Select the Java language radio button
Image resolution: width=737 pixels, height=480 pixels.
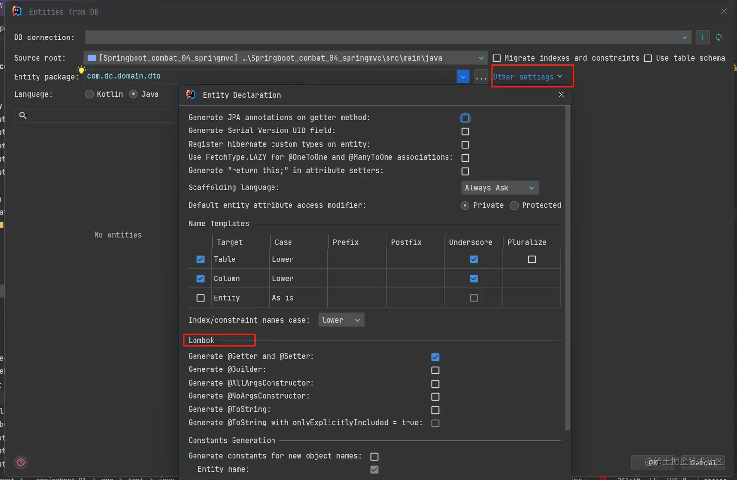click(133, 94)
